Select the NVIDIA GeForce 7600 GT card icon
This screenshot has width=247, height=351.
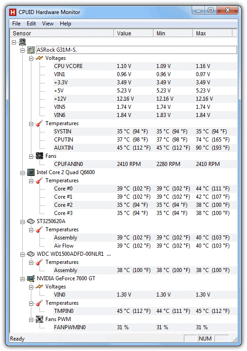(x=31, y=278)
